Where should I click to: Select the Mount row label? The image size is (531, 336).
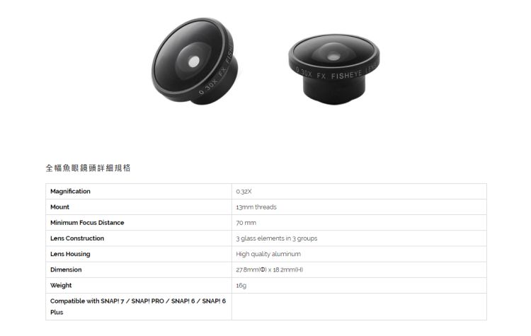59,207
